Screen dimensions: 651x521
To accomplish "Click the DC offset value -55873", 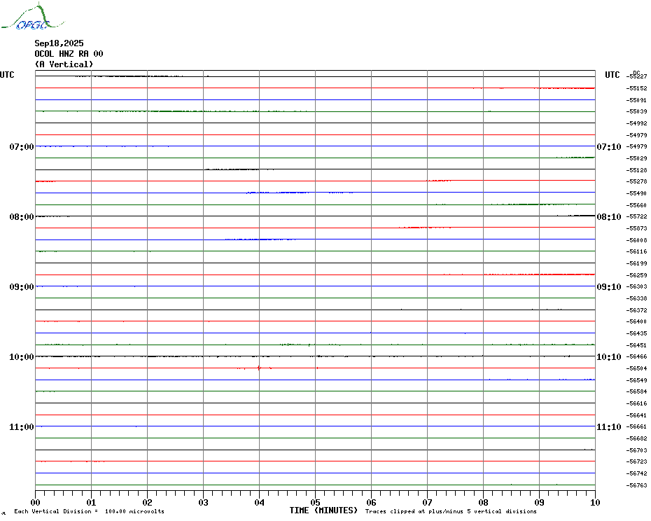I will (637, 228).
